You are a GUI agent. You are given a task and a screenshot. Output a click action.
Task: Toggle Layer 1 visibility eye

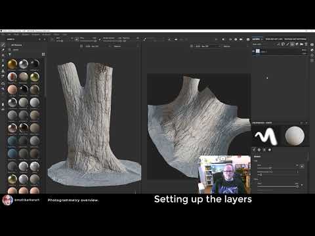click(253, 51)
